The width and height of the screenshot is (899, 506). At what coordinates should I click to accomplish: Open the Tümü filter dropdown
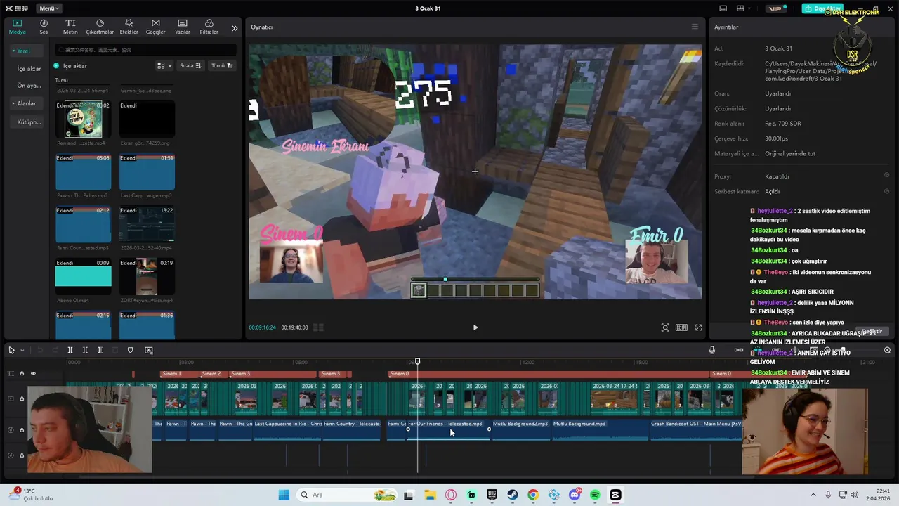click(x=222, y=65)
